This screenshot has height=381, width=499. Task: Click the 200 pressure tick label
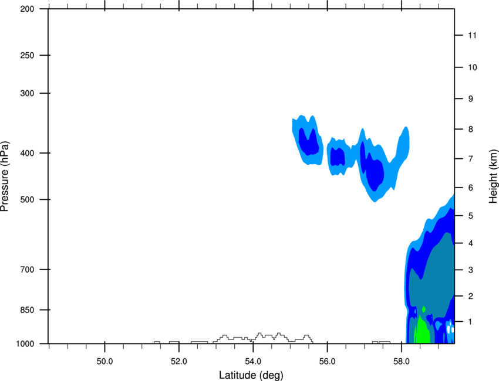click(27, 9)
